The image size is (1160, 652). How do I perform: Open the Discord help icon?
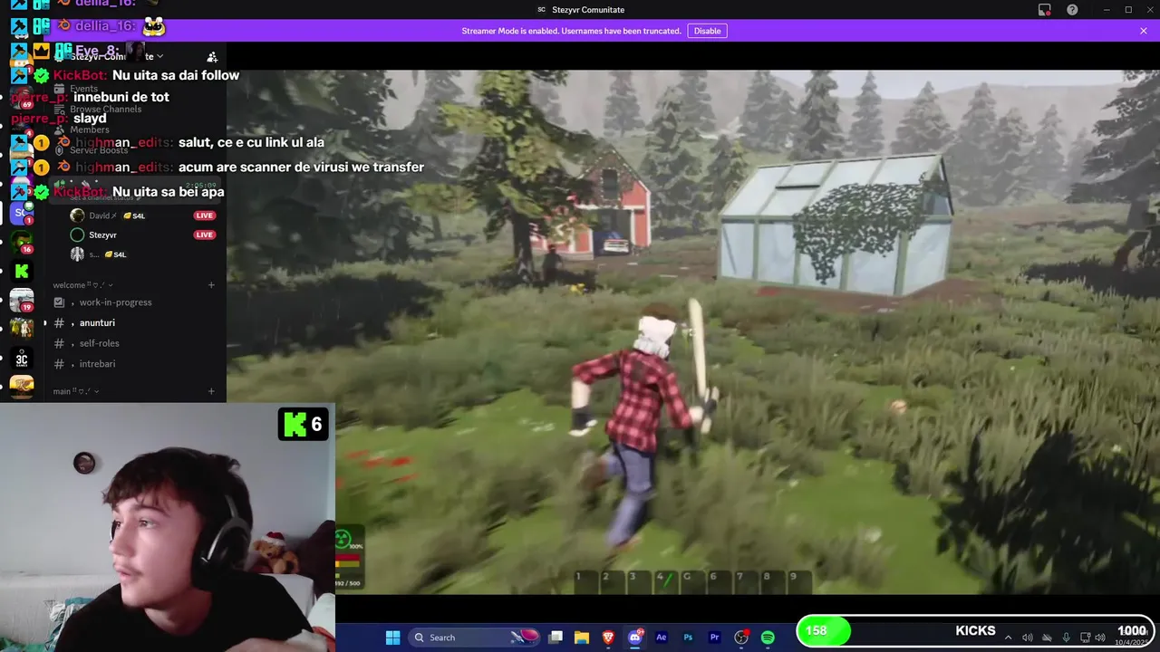[1073, 10]
